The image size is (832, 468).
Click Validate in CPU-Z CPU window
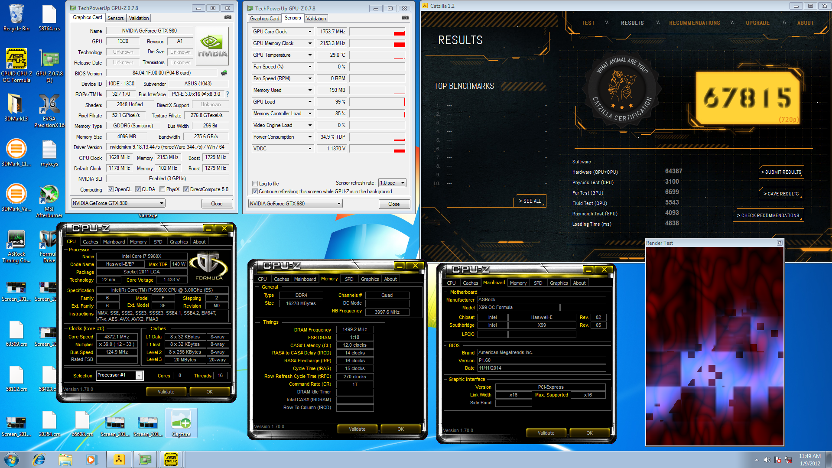(x=166, y=392)
